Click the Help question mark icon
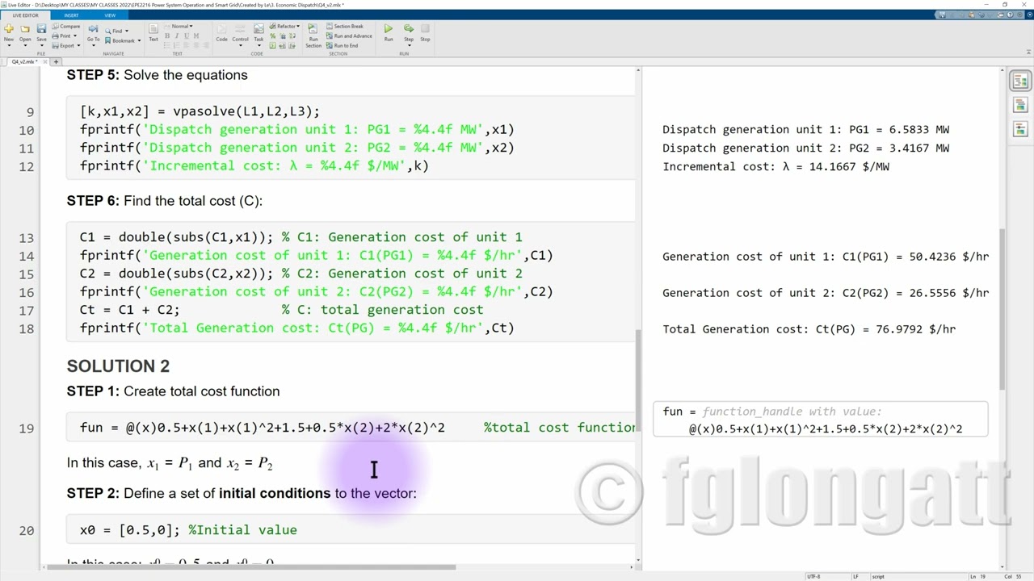 pyautogui.click(x=1010, y=15)
